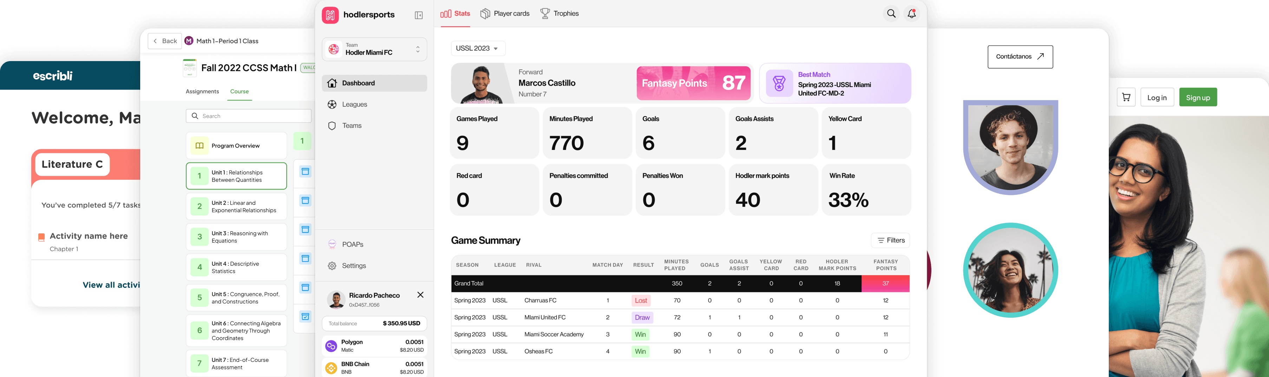The width and height of the screenshot is (1269, 377).
Task: Click the Back button in Math class
Action: (165, 41)
